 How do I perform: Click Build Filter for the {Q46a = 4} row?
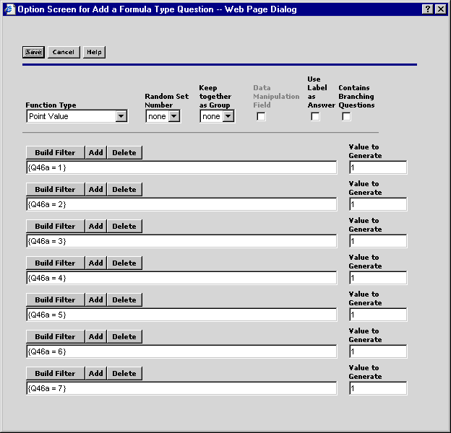tap(55, 263)
